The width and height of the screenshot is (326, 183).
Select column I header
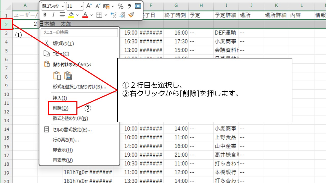pos(226,5)
